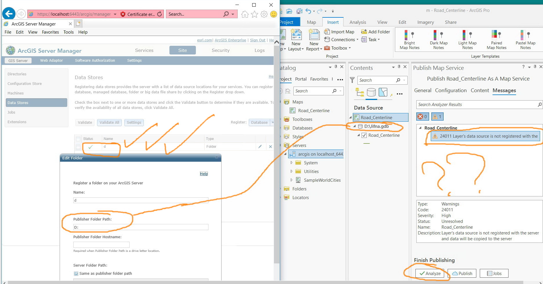Switch to Content tab in Publish pane
Viewport: 543px width, 284px height.
tap(480, 90)
